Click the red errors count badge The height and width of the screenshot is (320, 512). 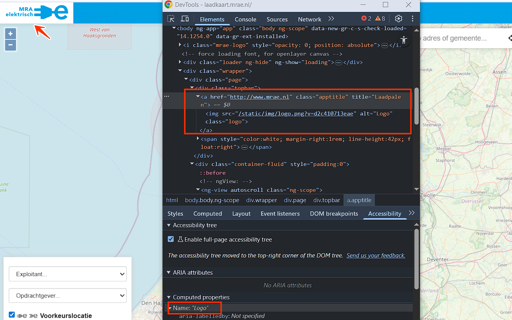coord(366,19)
